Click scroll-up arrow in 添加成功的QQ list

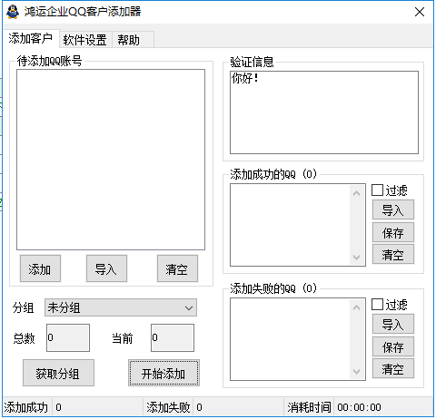(x=357, y=193)
